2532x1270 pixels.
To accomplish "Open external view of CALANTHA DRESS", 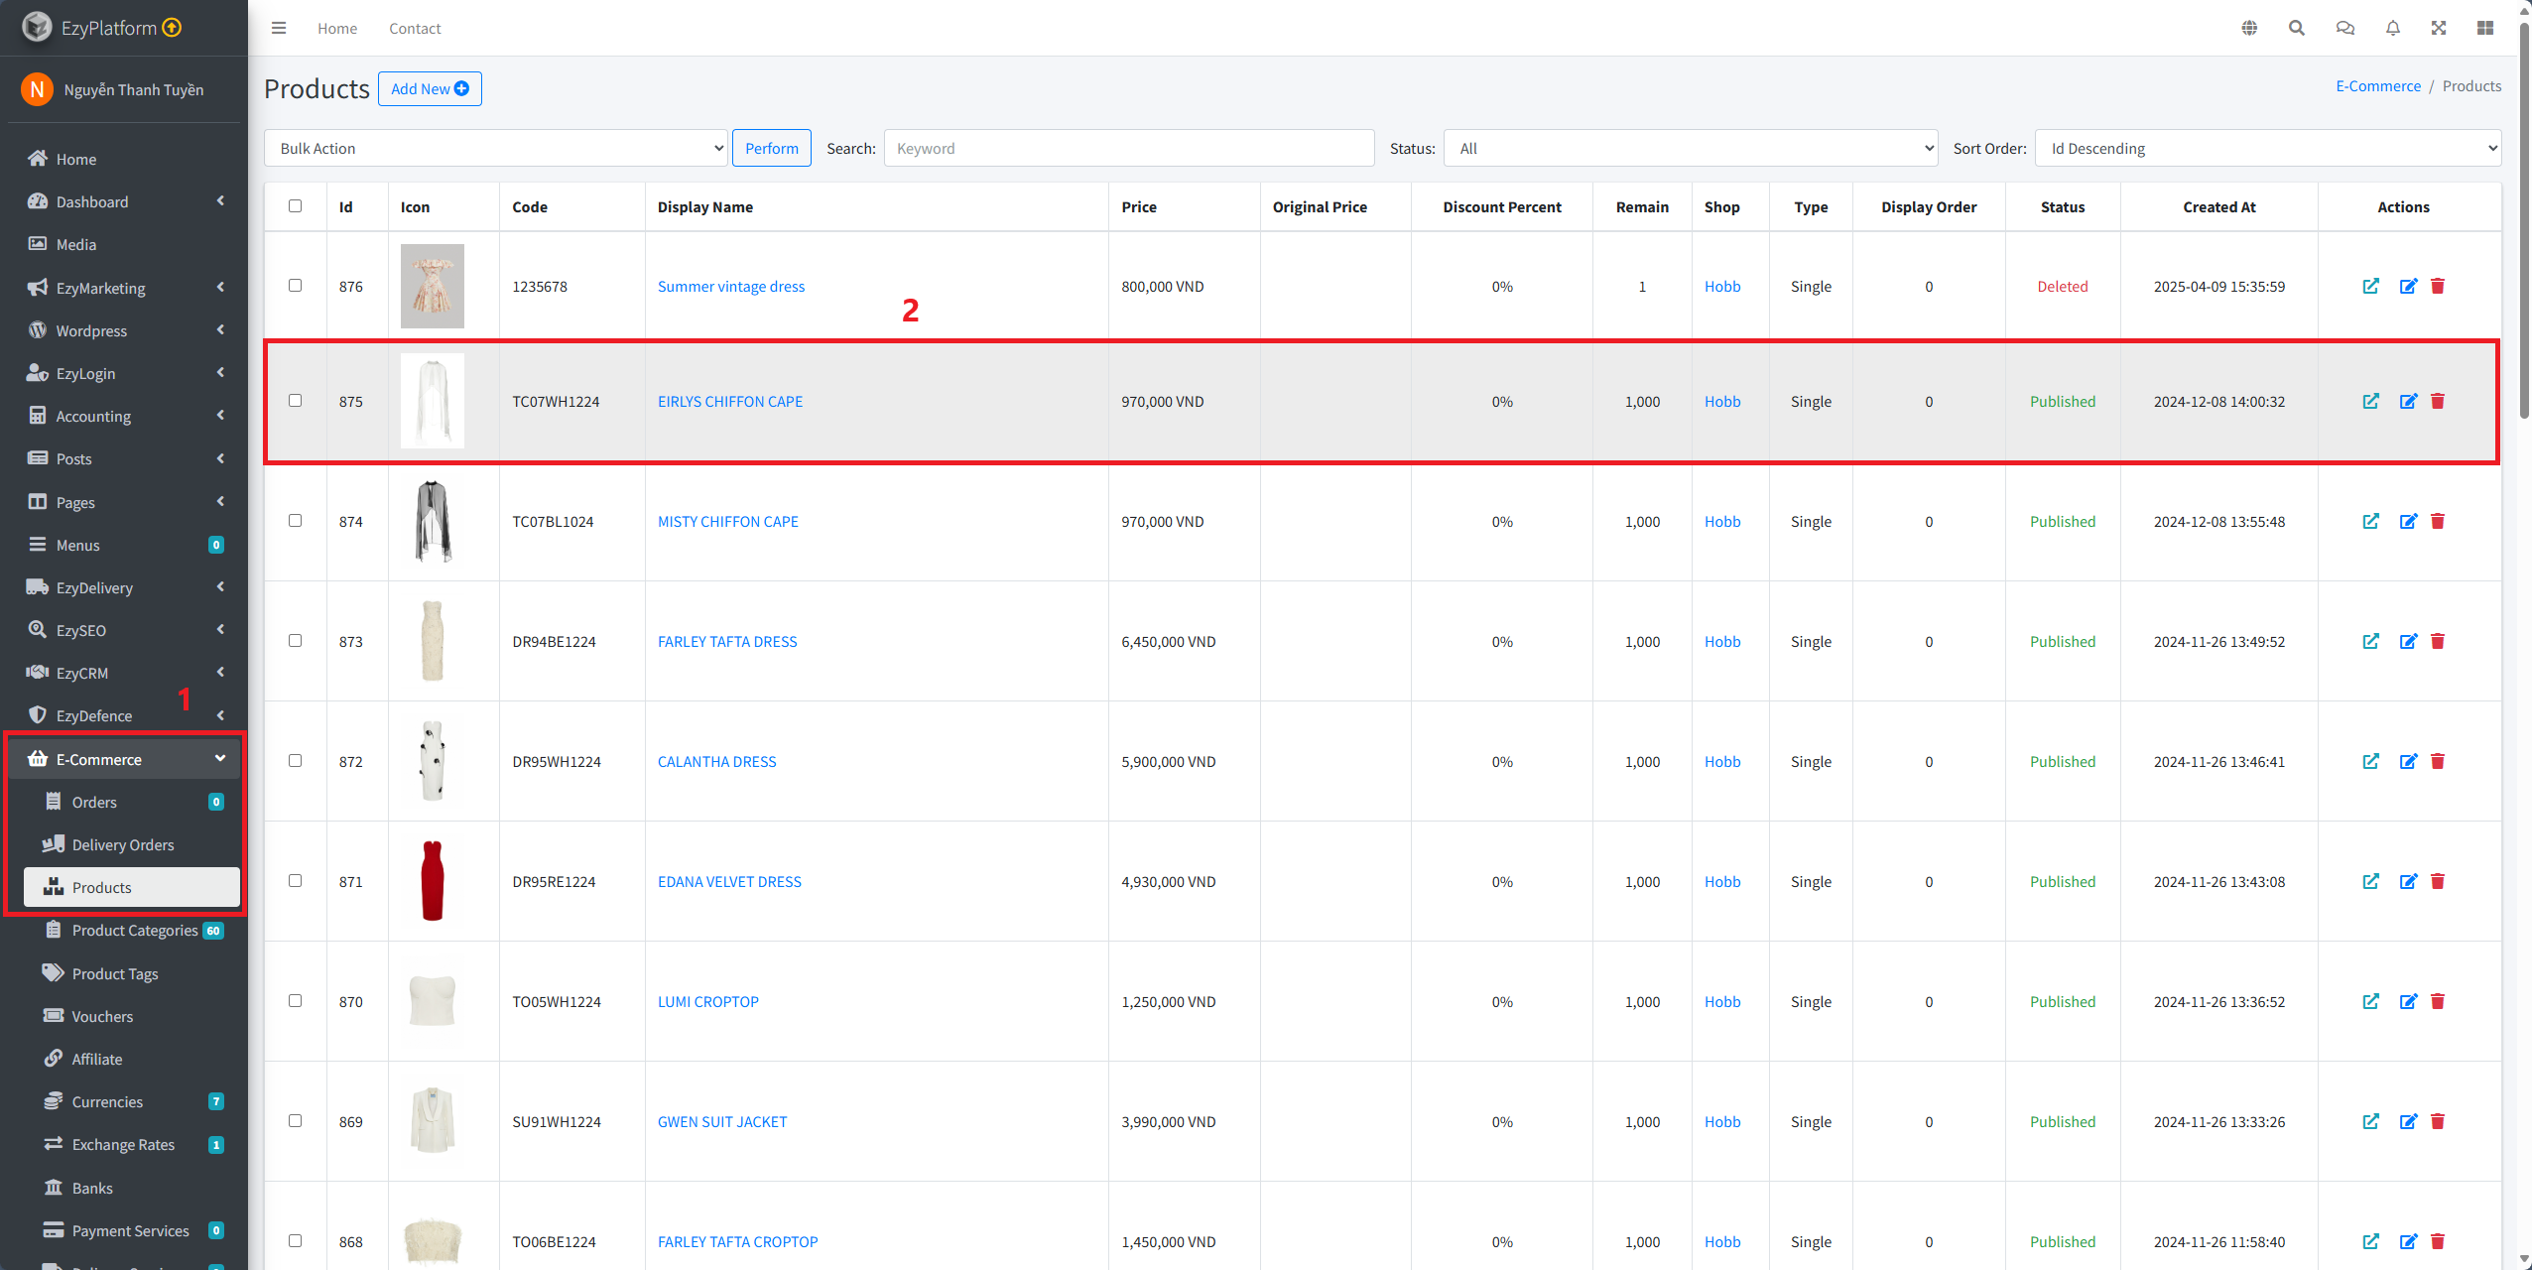I will [2371, 761].
